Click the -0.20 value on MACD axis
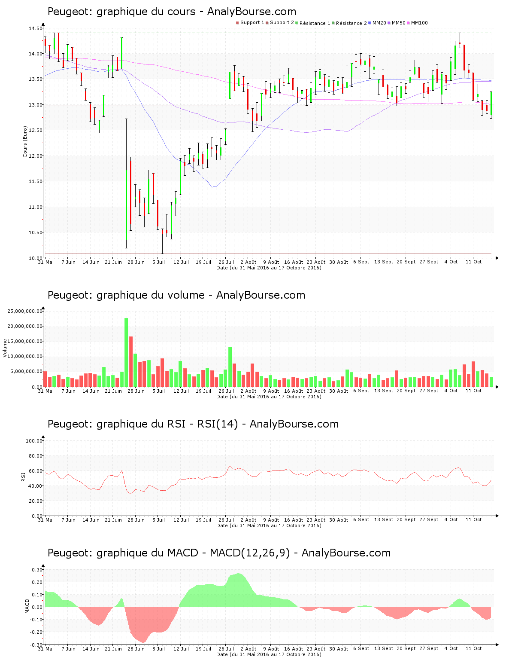Image resolution: width=515 pixels, height=666 pixels. coord(36,632)
